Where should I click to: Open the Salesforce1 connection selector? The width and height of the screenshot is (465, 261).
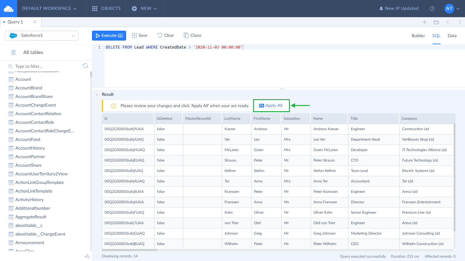(x=41, y=36)
